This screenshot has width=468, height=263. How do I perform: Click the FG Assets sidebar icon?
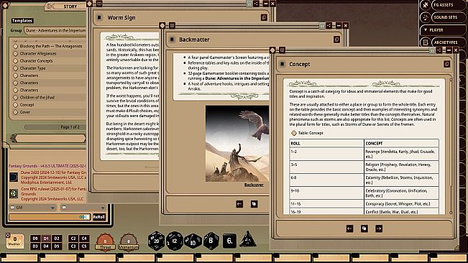(426, 5)
